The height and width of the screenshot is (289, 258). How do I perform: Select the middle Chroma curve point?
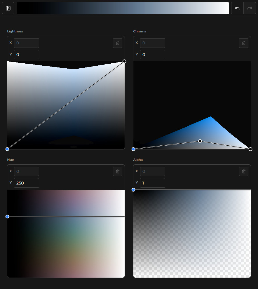click(200, 141)
